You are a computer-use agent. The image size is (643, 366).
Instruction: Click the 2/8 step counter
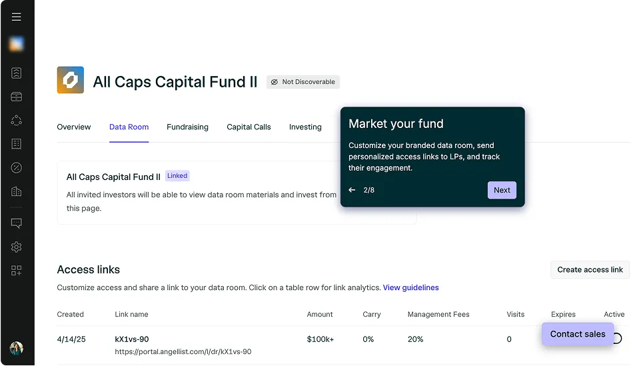[x=368, y=190]
